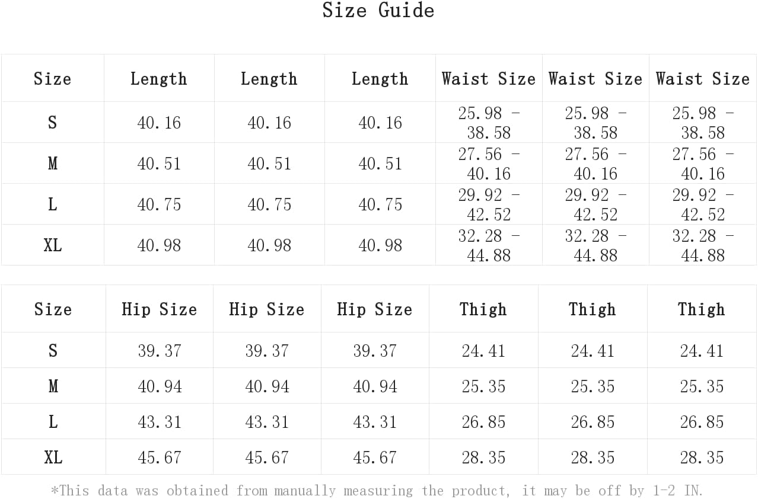Click the first Length column header
Screen dimensions: 758x499
pyautogui.click(x=159, y=79)
